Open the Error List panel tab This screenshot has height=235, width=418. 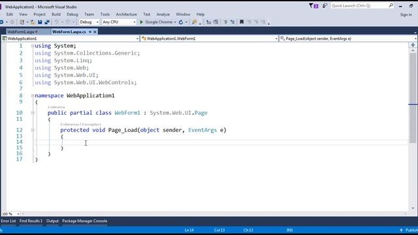point(8,221)
